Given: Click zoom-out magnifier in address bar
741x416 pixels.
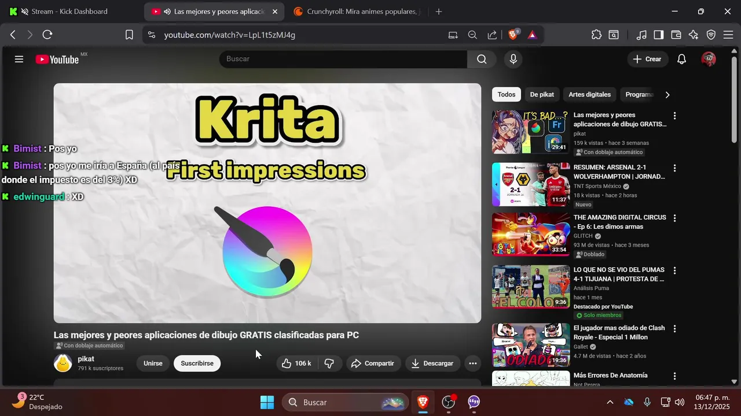Looking at the screenshot, I should [472, 35].
